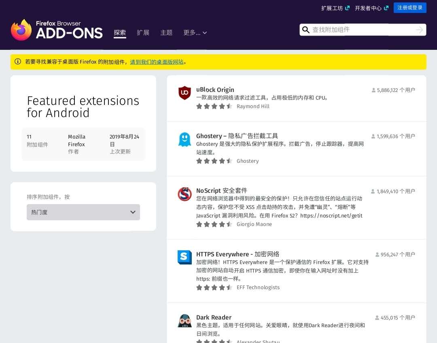Click the 1,599,636 个用户 count

(x=396, y=136)
